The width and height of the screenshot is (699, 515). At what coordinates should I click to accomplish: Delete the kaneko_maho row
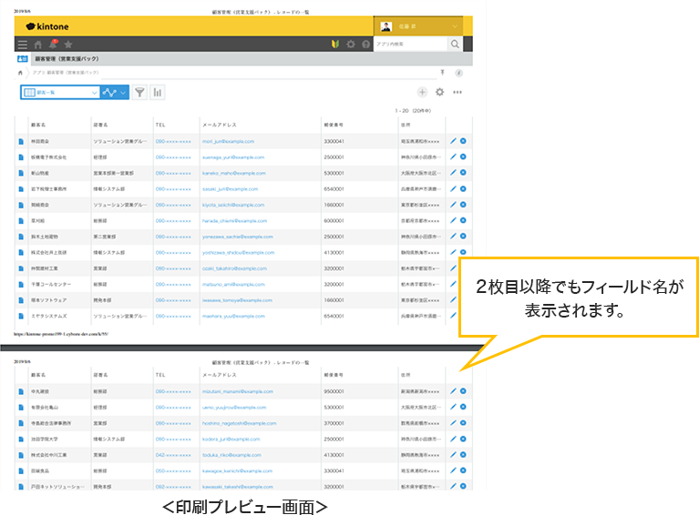[x=463, y=173]
